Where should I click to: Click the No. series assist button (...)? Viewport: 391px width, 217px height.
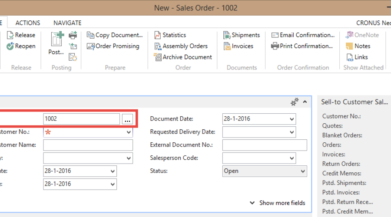pyautogui.click(x=127, y=119)
